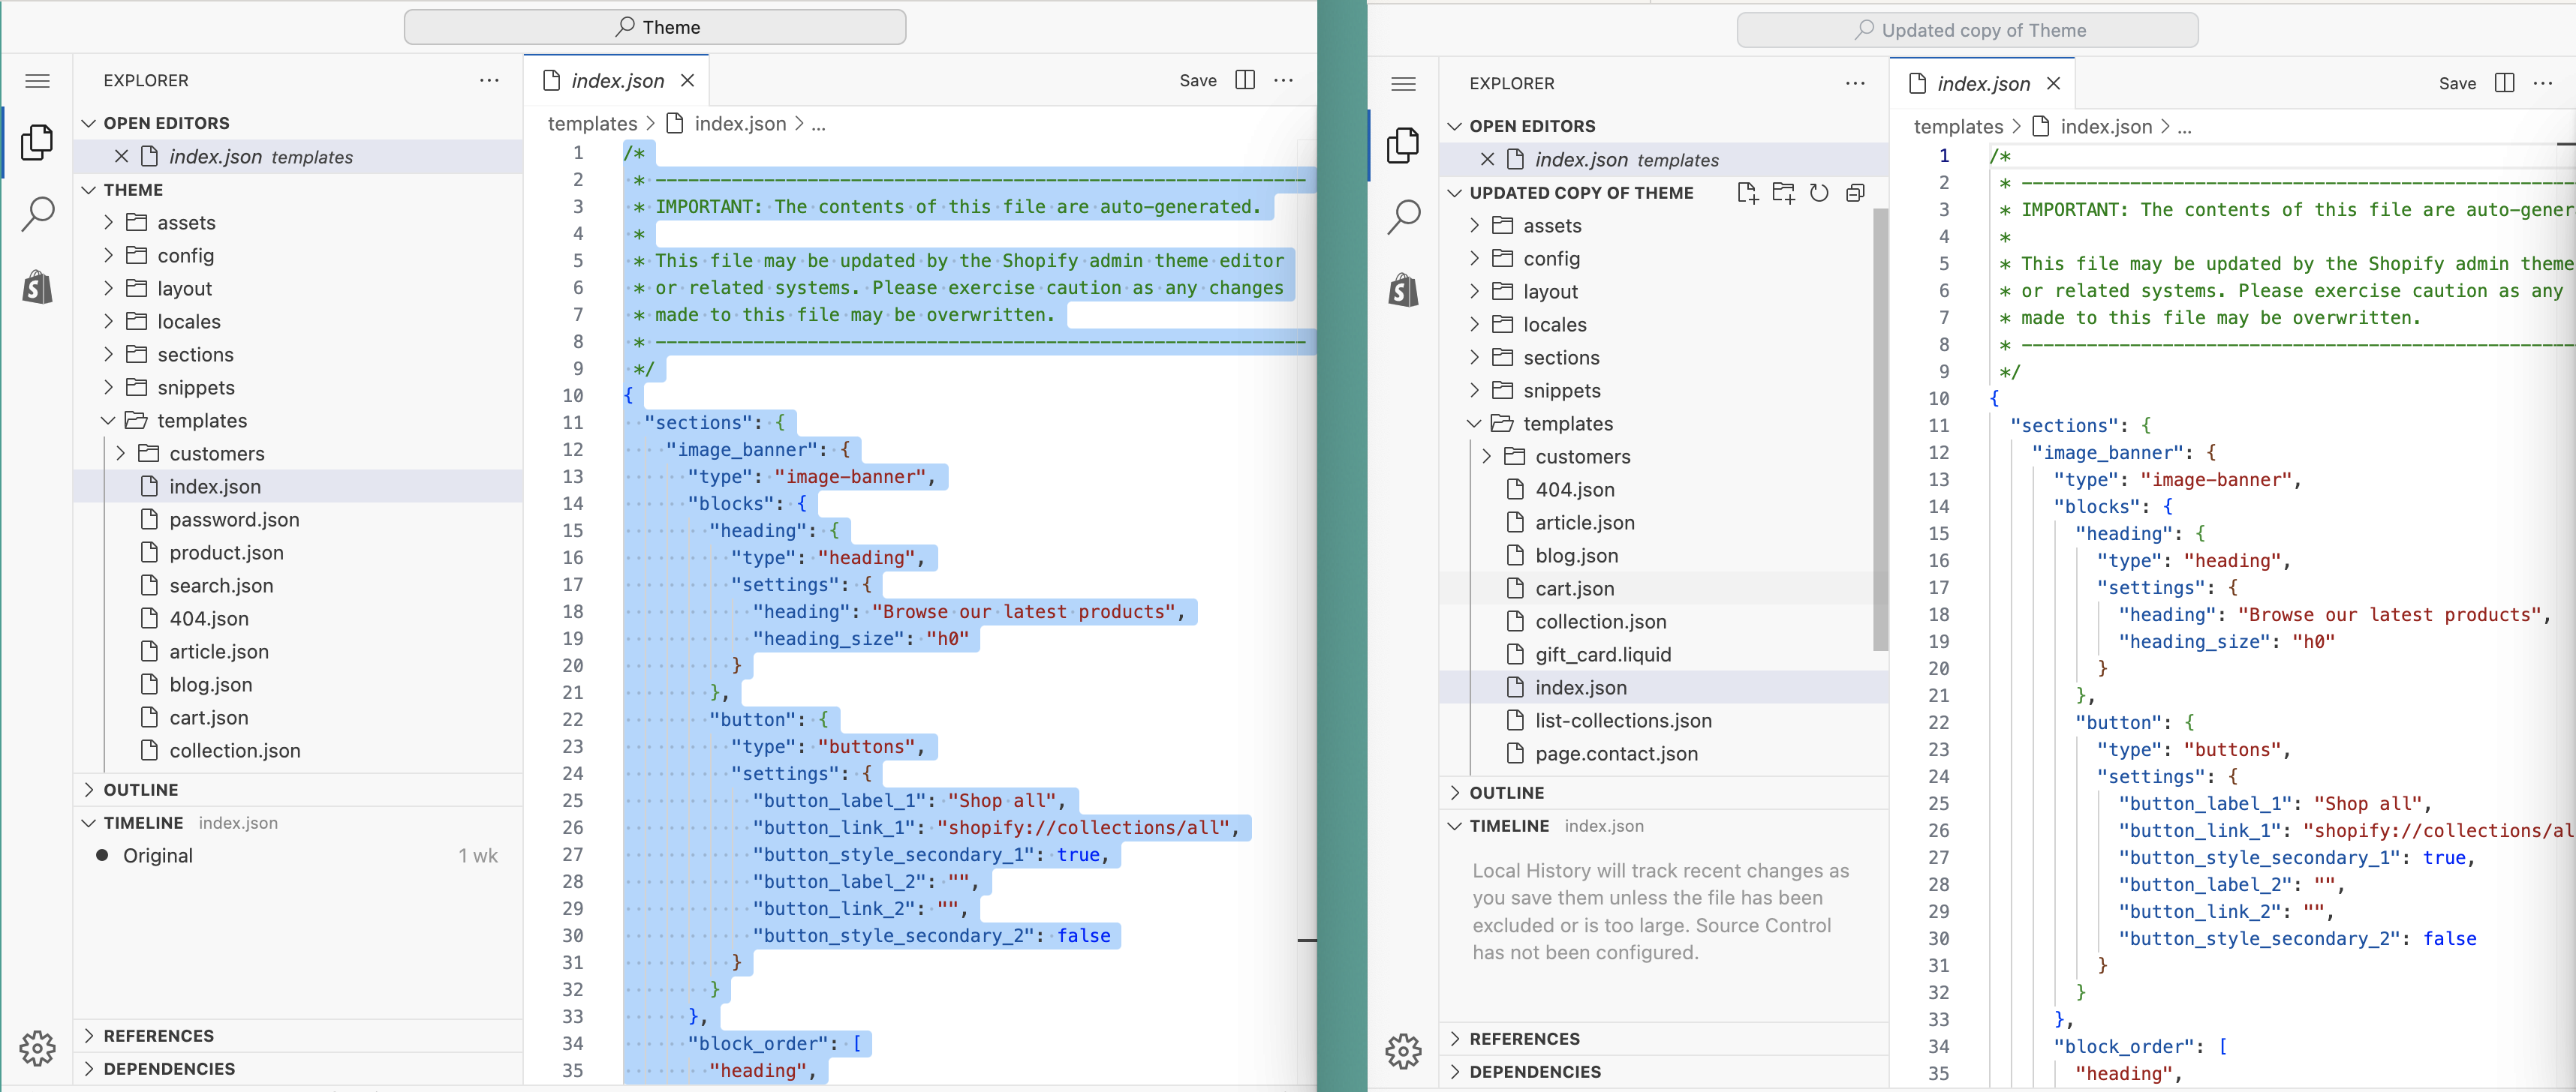The width and height of the screenshot is (2576, 1092).
Task: Select index.json tab in right editor
Action: tap(1982, 84)
